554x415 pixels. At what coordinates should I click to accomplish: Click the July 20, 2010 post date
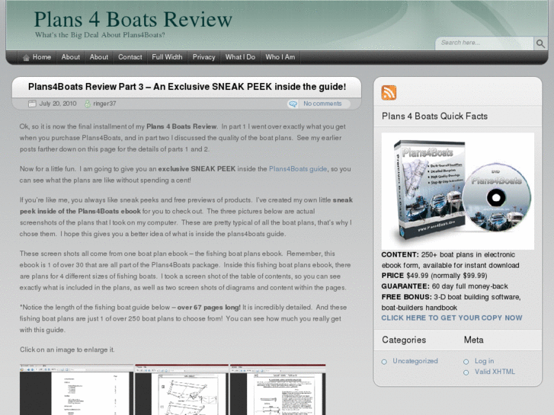(58, 104)
